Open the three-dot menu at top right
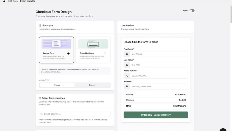This screenshot has height=131, width=232. click(x=227, y=1)
